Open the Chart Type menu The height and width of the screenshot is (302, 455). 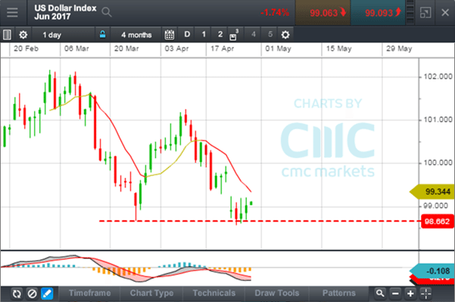point(151,294)
